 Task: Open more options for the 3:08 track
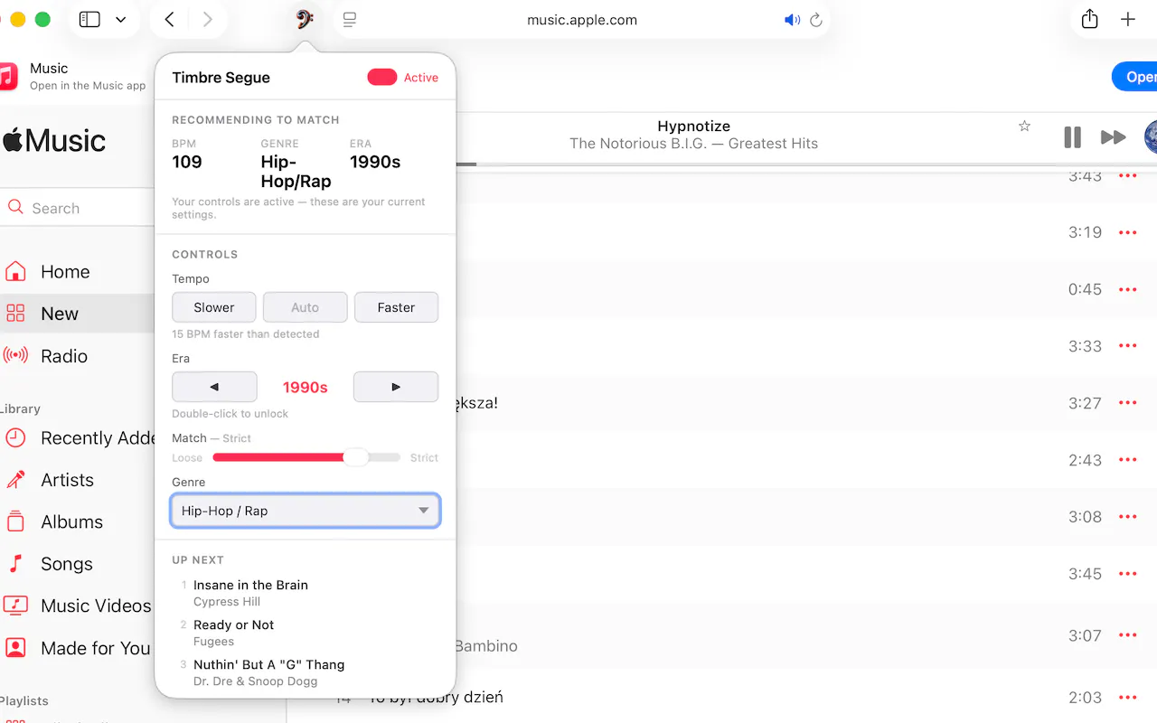tap(1127, 517)
